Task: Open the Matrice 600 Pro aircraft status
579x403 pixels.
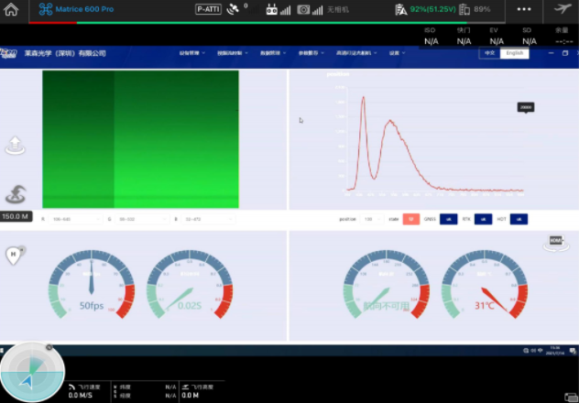Action: [x=77, y=9]
